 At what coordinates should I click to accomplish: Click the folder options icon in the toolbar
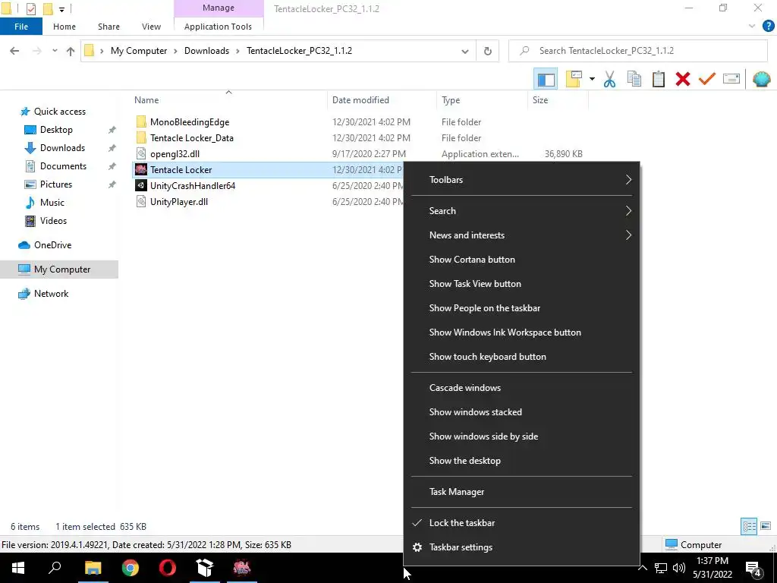574,79
